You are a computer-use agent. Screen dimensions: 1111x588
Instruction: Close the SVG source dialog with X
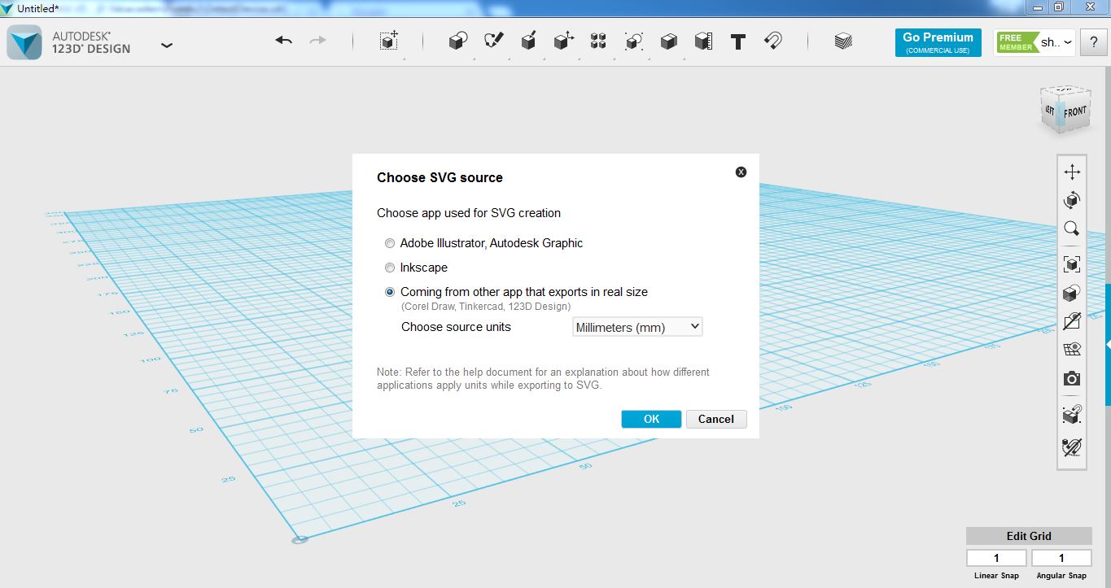pyautogui.click(x=741, y=172)
